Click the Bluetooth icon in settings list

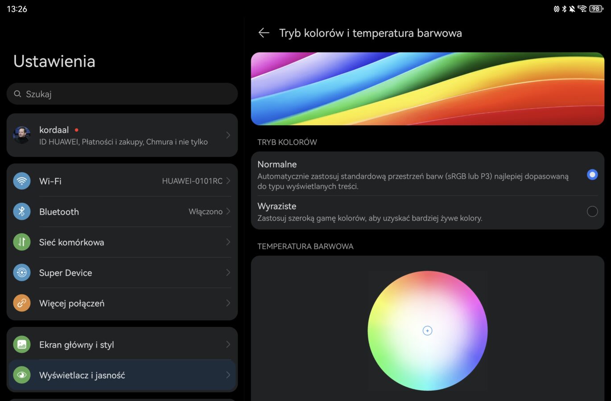22,212
